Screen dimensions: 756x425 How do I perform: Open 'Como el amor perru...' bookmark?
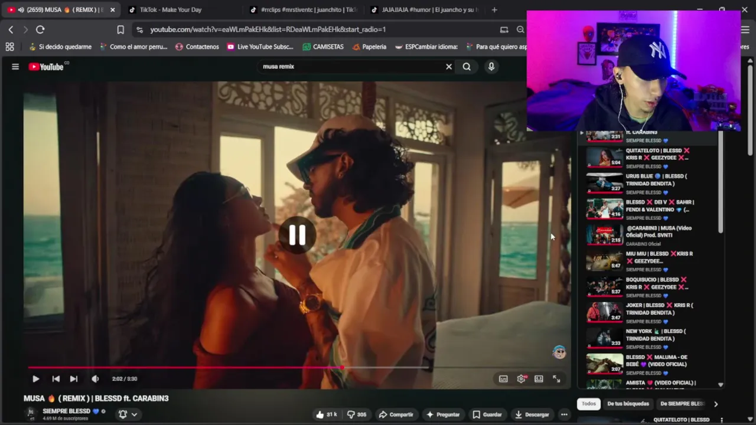click(x=133, y=47)
